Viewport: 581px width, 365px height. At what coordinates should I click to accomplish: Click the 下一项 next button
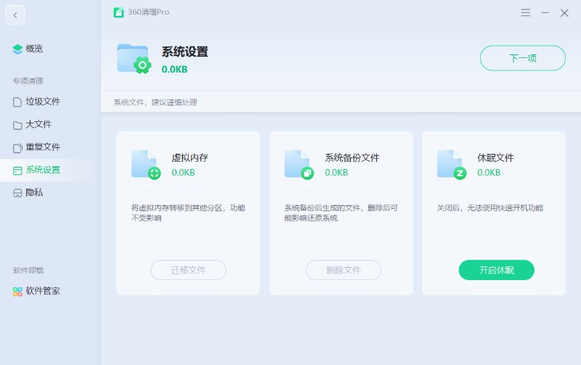pyautogui.click(x=523, y=58)
